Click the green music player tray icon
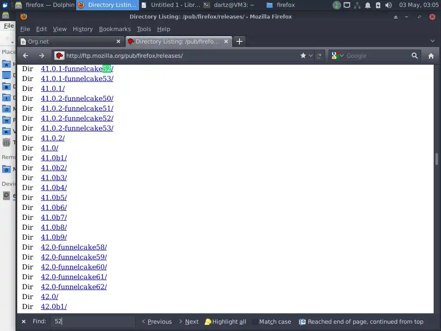Image resolution: width=441 pixels, height=331 pixels. 336,5
